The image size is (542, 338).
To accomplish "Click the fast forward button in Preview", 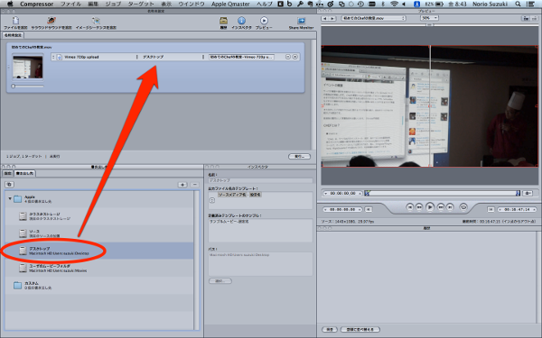I will [441, 207].
